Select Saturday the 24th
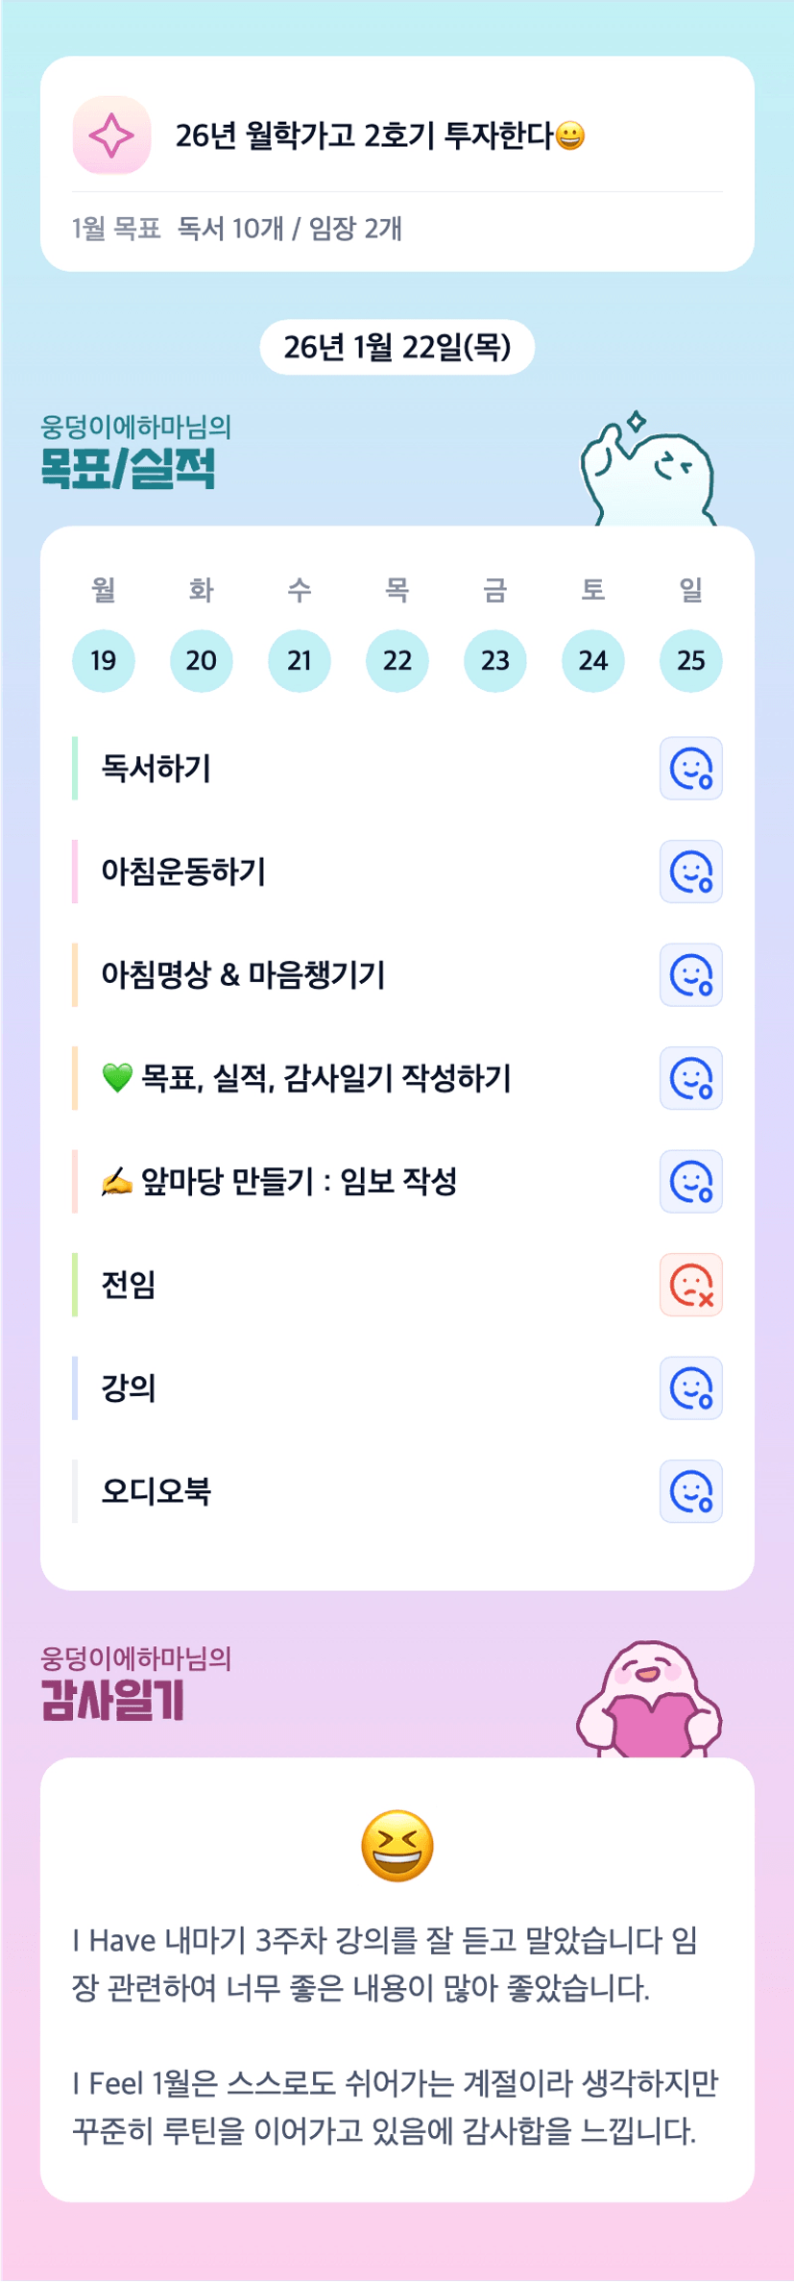The width and height of the screenshot is (794, 2283). [x=593, y=661]
